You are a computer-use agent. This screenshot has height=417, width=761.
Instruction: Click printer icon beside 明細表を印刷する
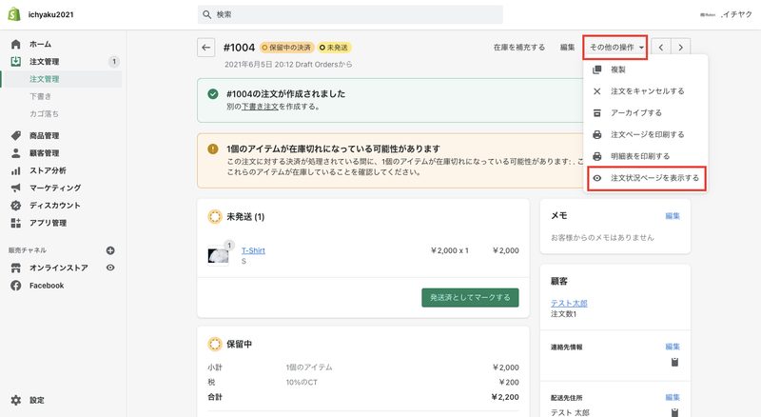pyautogui.click(x=597, y=156)
